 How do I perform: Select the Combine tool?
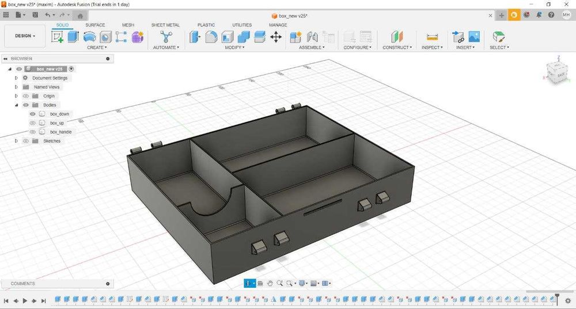point(244,37)
